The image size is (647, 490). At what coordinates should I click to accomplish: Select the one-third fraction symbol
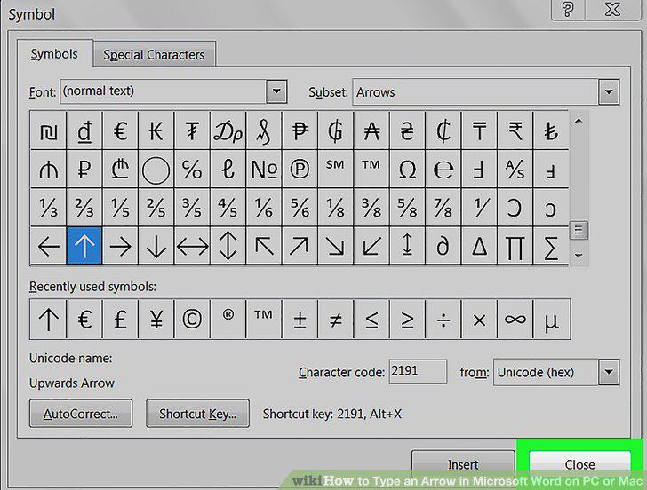[48, 208]
